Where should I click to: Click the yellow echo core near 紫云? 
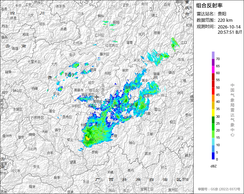click(x=88, y=138)
